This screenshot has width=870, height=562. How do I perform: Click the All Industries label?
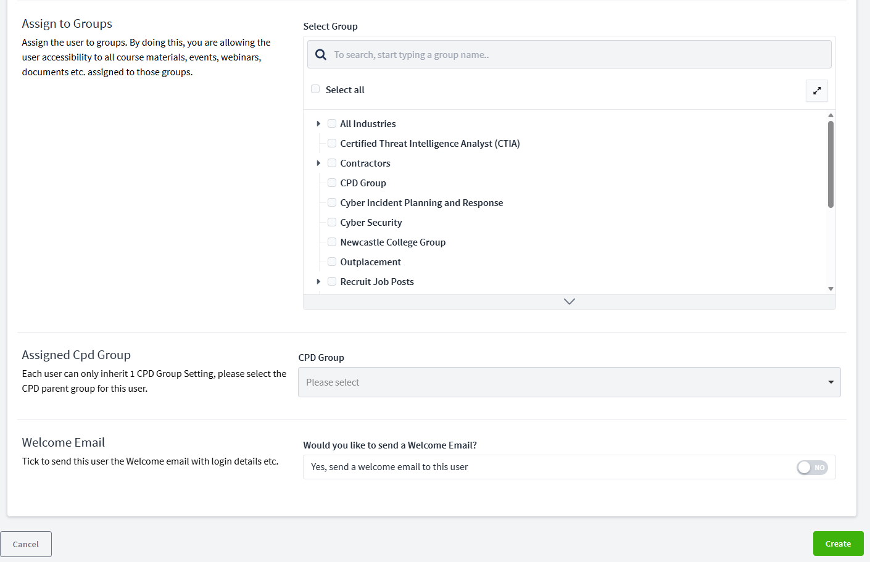[x=368, y=124]
